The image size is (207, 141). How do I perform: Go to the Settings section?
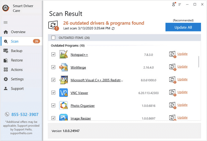click(17, 79)
